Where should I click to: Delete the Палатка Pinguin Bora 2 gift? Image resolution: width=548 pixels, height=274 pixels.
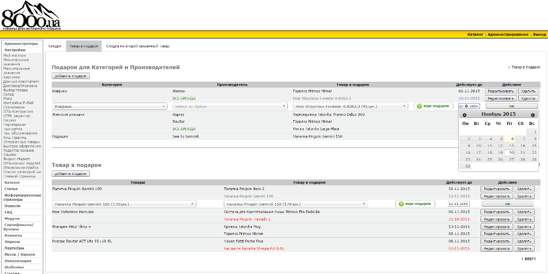point(524,189)
